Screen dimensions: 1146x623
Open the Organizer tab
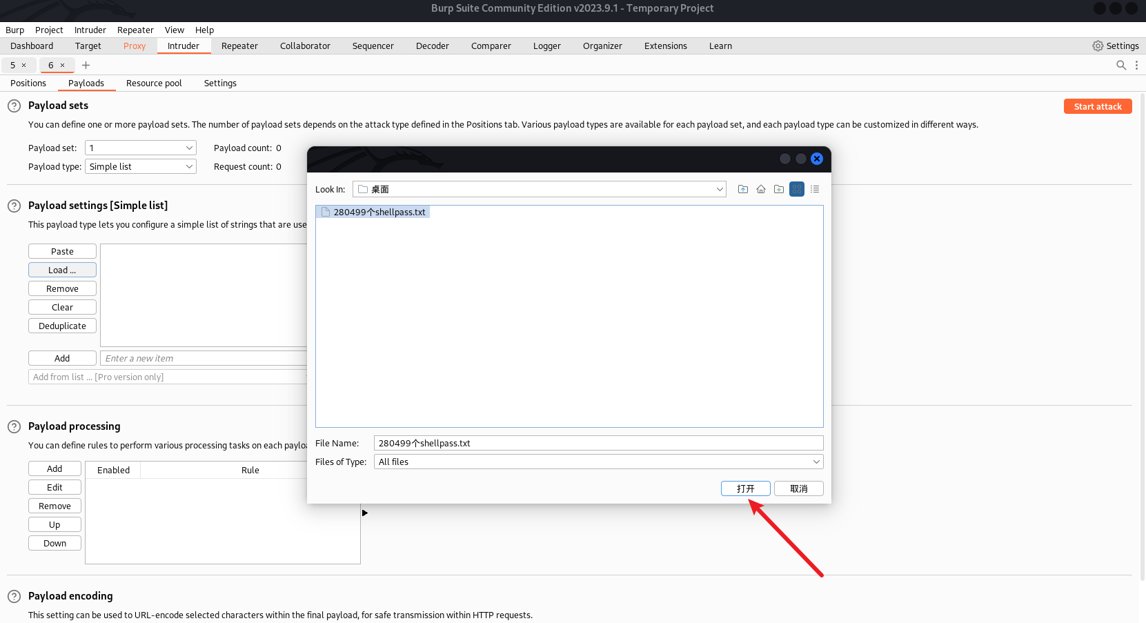pos(602,46)
